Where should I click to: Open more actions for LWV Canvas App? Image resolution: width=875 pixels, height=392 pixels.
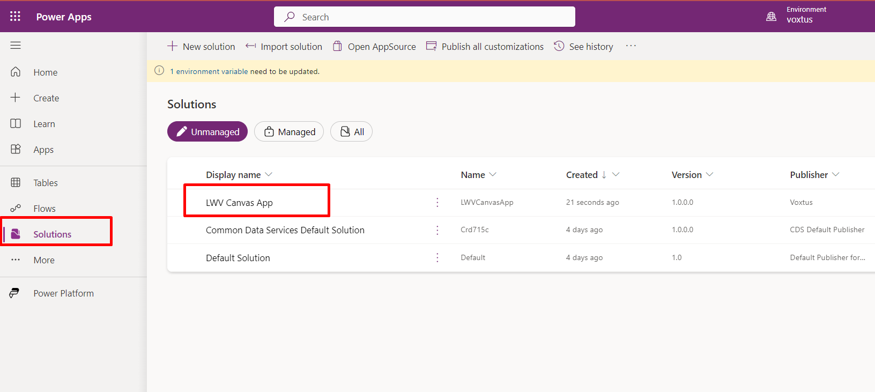[437, 202]
